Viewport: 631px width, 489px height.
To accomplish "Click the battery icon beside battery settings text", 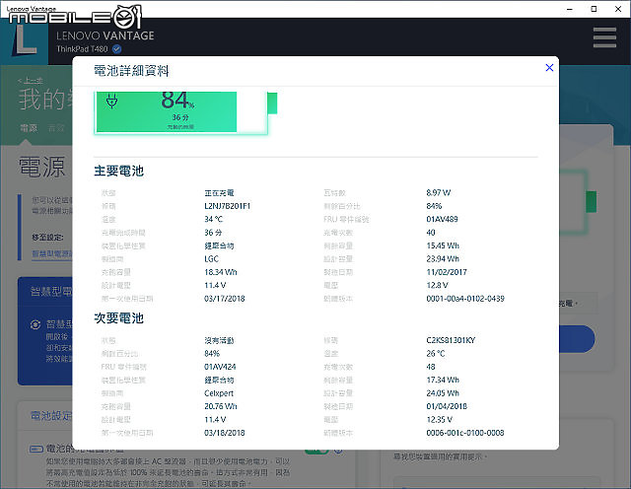I will (x=36, y=449).
